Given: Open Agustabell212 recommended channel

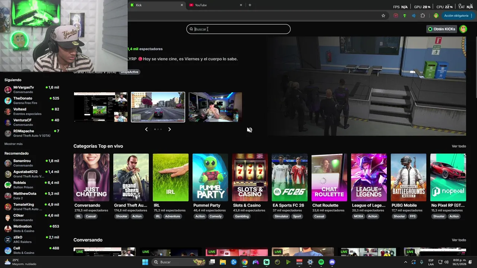Looking at the screenshot, I should 32,174.
